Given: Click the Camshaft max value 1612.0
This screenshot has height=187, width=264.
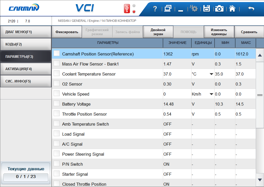Looking at the screenshot, I should pos(242,54).
